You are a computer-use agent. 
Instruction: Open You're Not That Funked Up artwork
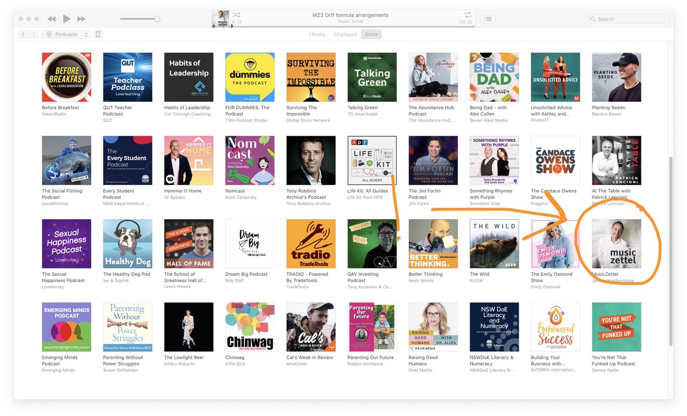click(x=617, y=327)
